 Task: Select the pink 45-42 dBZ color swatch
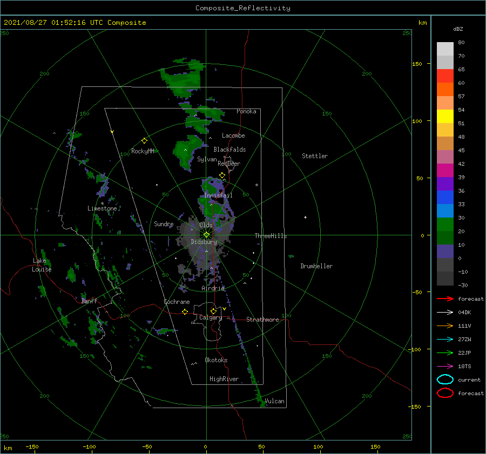[x=445, y=157]
